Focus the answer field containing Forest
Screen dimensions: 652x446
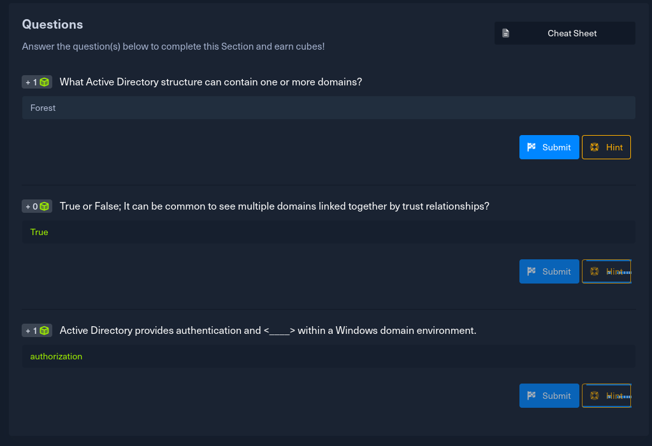click(x=328, y=108)
